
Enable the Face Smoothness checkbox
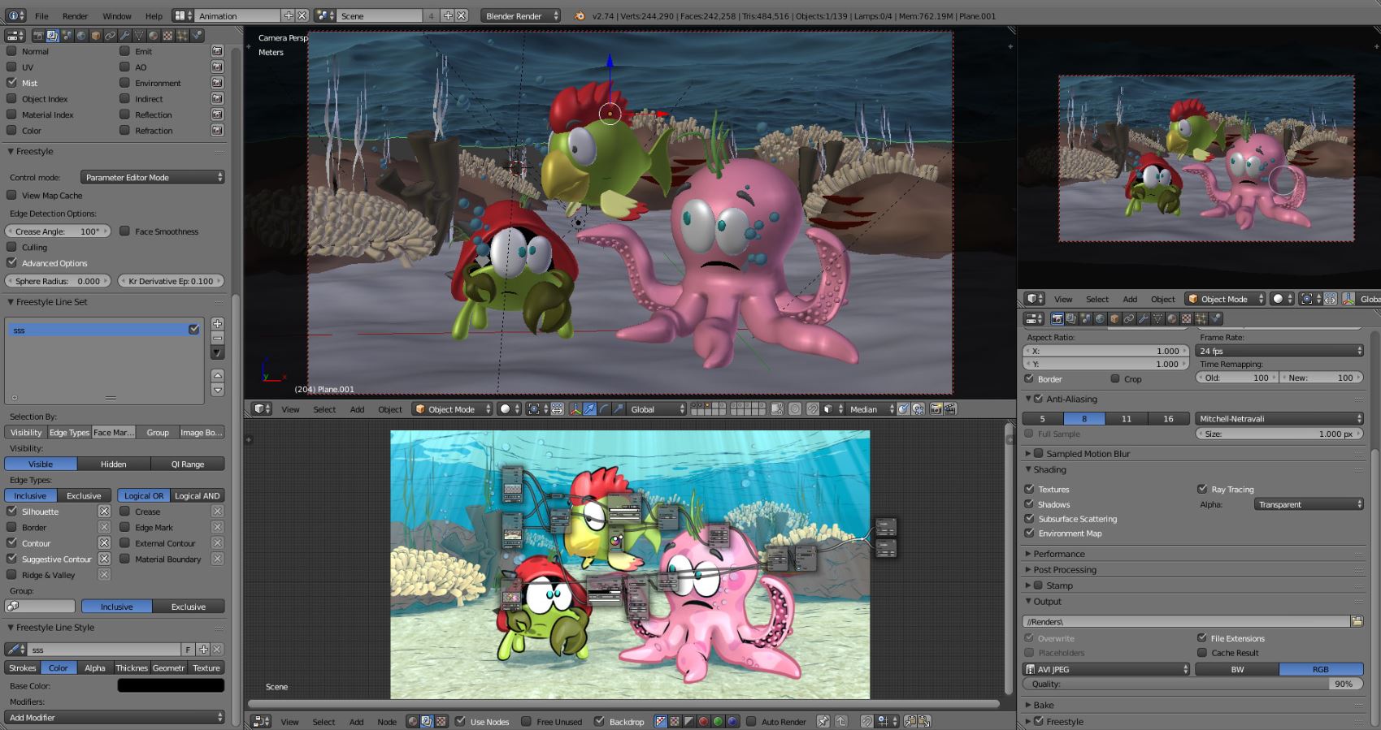point(125,231)
